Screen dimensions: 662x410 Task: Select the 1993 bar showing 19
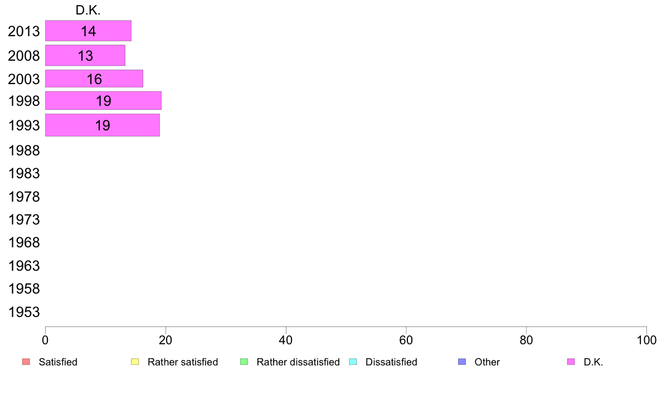pyautogui.click(x=102, y=125)
